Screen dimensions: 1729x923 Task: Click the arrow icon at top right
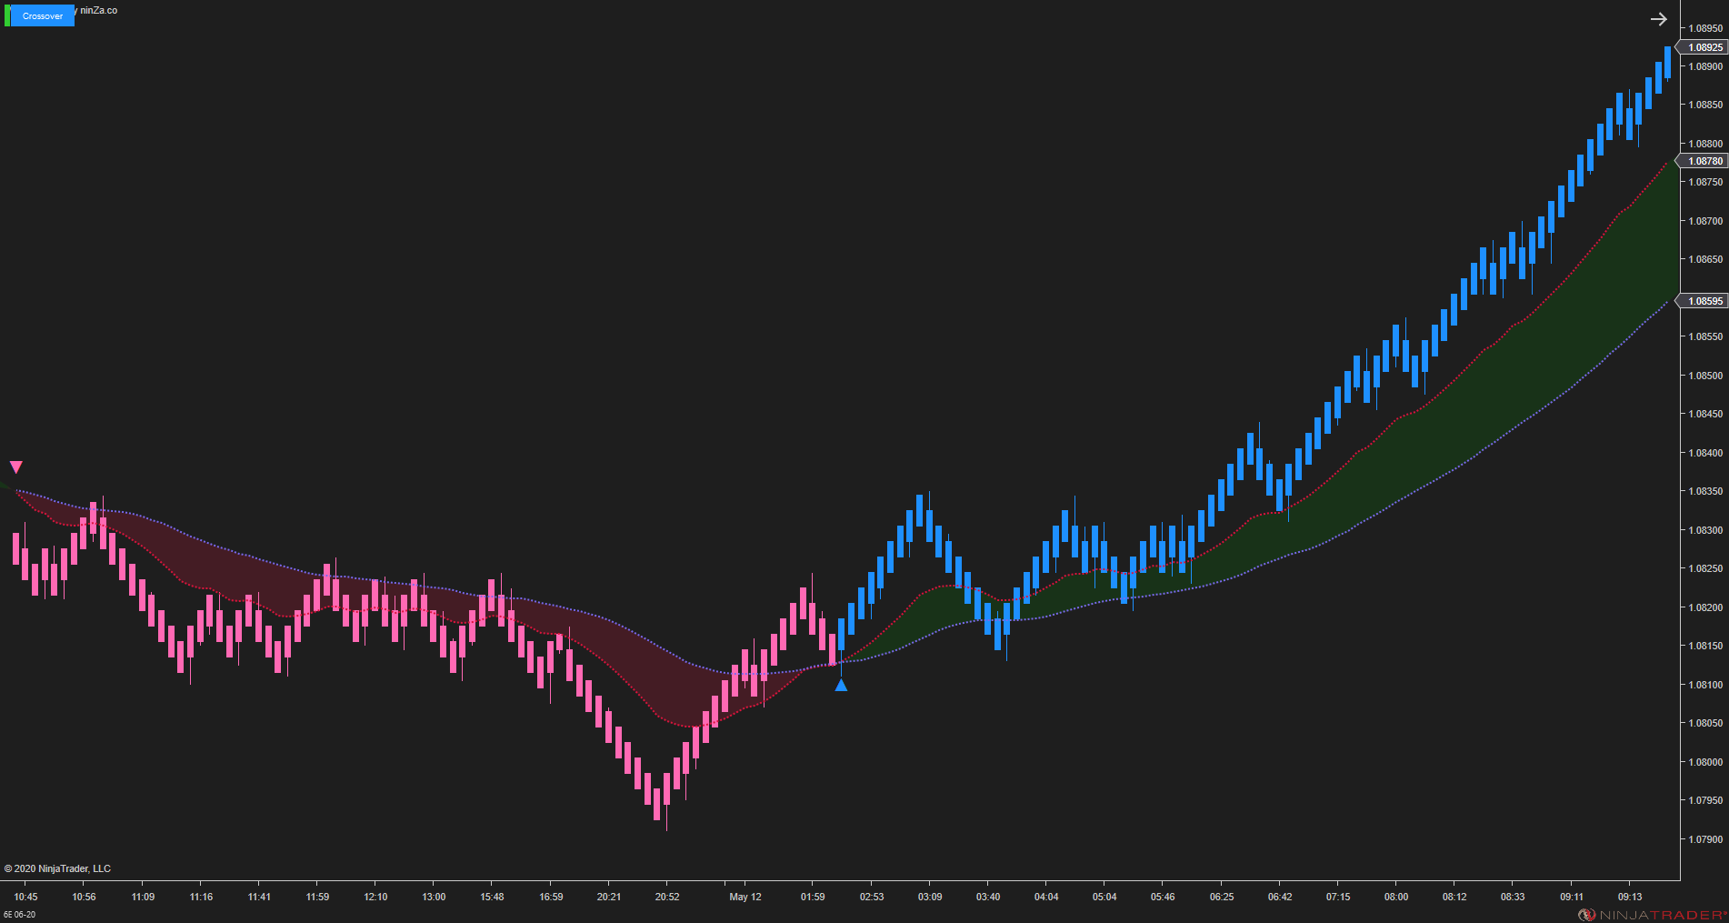(x=1658, y=18)
